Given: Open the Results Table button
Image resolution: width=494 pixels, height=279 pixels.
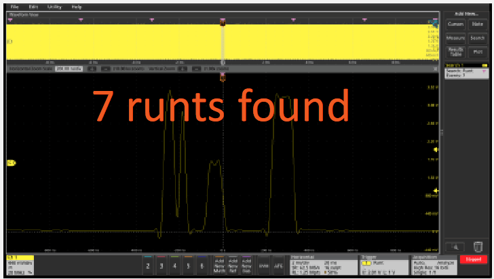Looking at the screenshot, I should point(455,52).
